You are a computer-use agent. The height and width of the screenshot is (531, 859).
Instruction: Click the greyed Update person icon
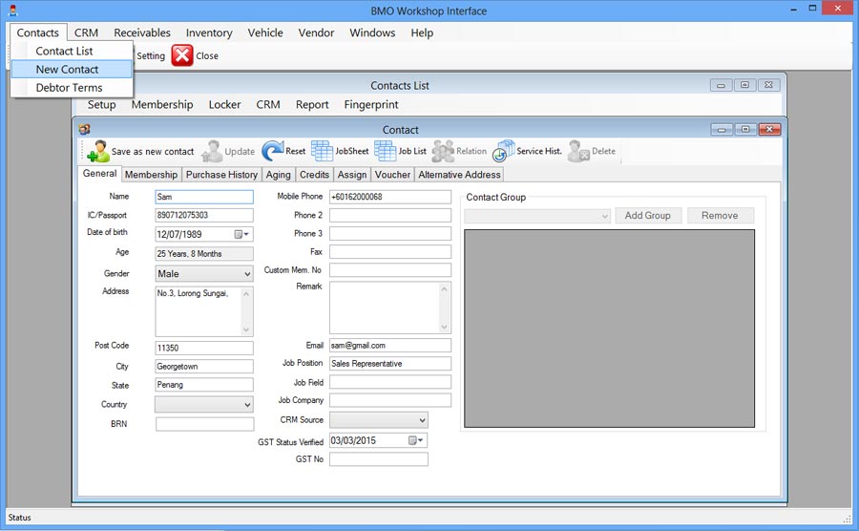(212, 151)
